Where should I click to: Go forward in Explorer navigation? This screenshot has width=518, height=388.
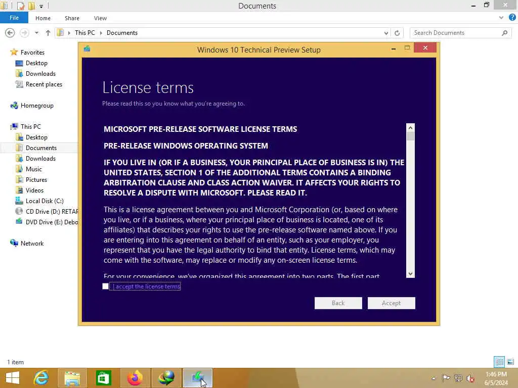pyautogui.click(x=24, y=33)
